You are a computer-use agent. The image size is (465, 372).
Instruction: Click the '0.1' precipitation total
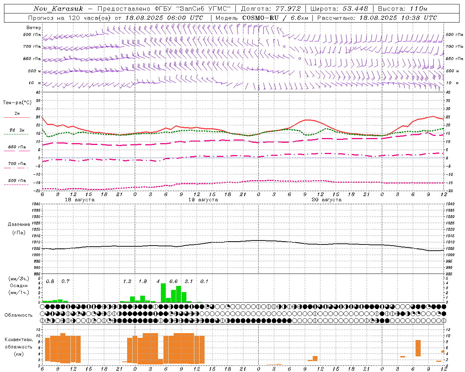205,282
